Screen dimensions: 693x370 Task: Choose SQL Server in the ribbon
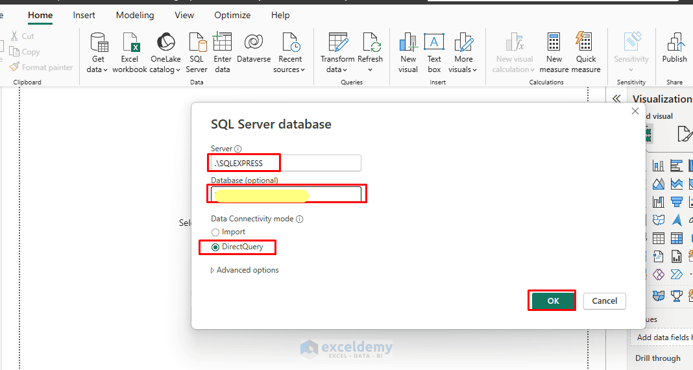pos(197,53)
